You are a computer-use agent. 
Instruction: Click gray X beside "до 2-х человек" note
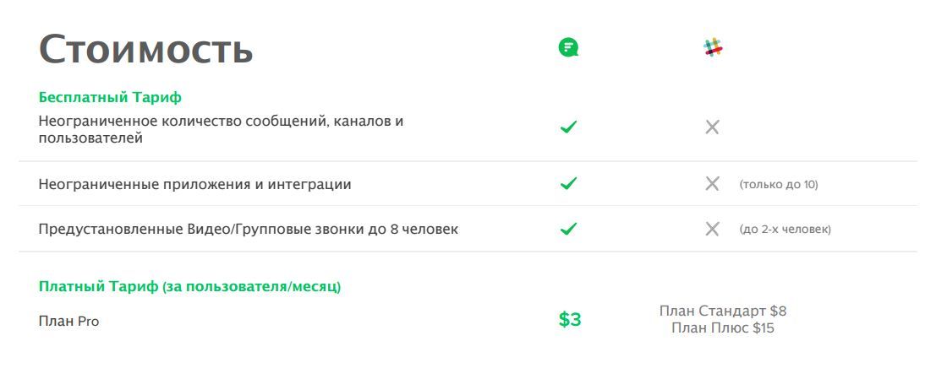(712, 229)
